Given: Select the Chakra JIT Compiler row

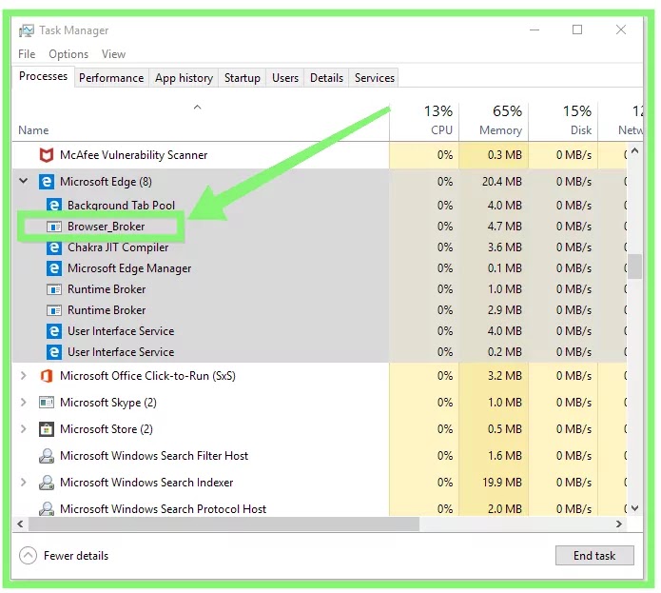Looking at the screenshot, I should [x=320, y=247].
